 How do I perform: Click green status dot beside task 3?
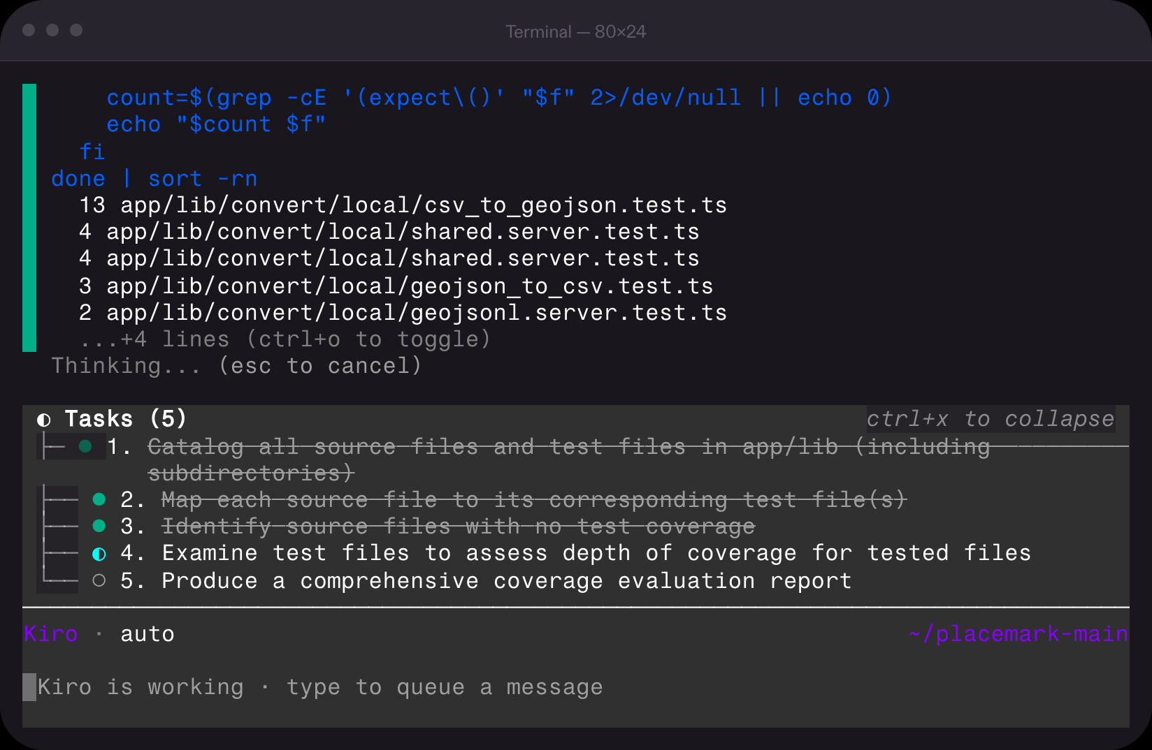99,526
